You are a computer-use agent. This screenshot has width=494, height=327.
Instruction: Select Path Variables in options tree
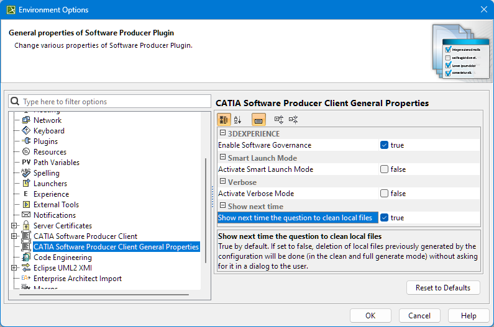pos(55,163)
